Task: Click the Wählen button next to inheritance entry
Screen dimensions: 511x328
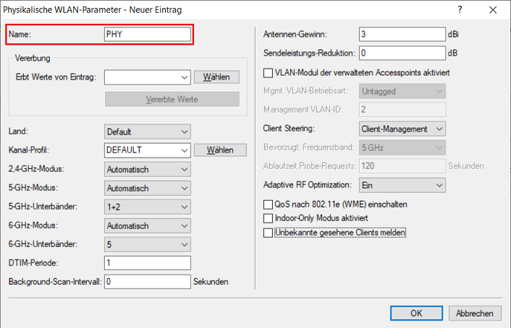Action: [x=216, y=77]
